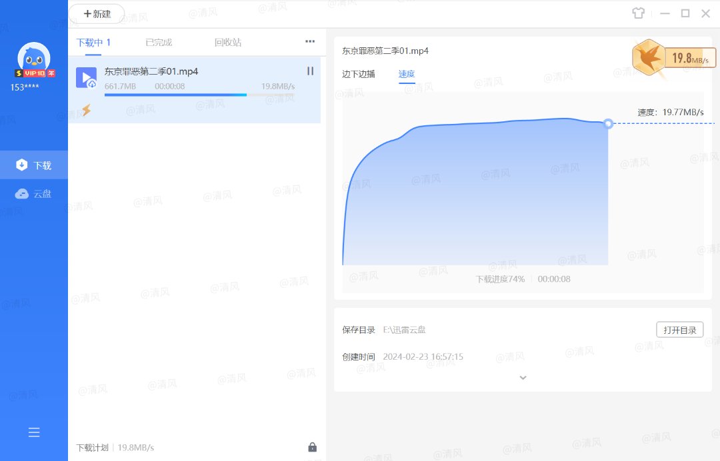Select the 下载中 tab

(93, 43)
